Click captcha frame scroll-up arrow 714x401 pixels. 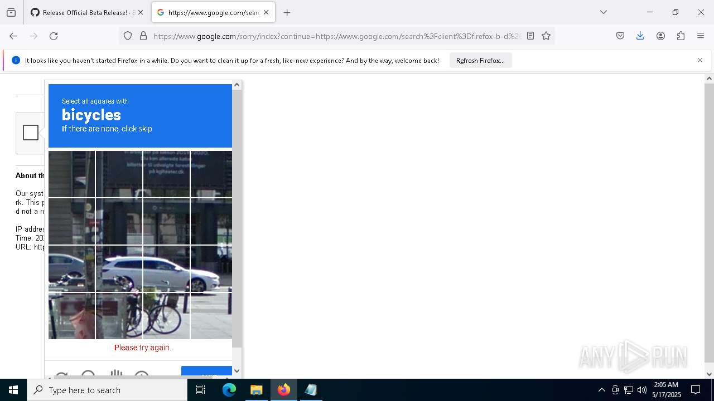pos(237,85)
